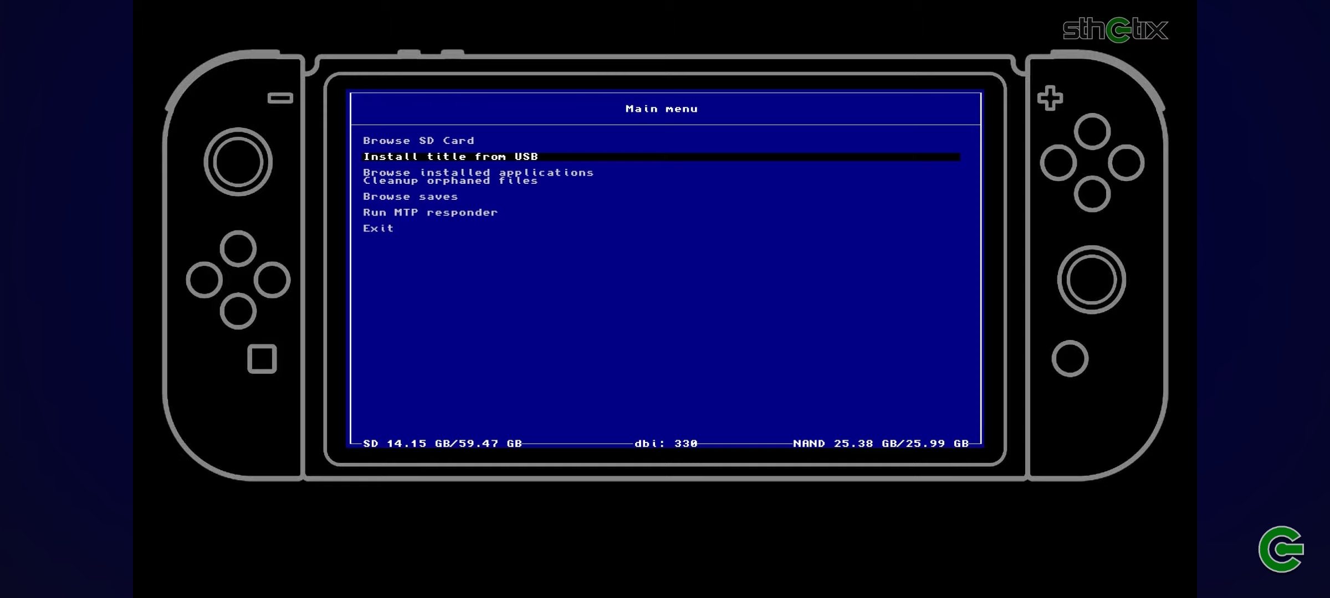This screenshot has width=1330, height=598.
Task: Select Cleanup orphaned files option
Action: pyautogui.click(x=450, y=181)
